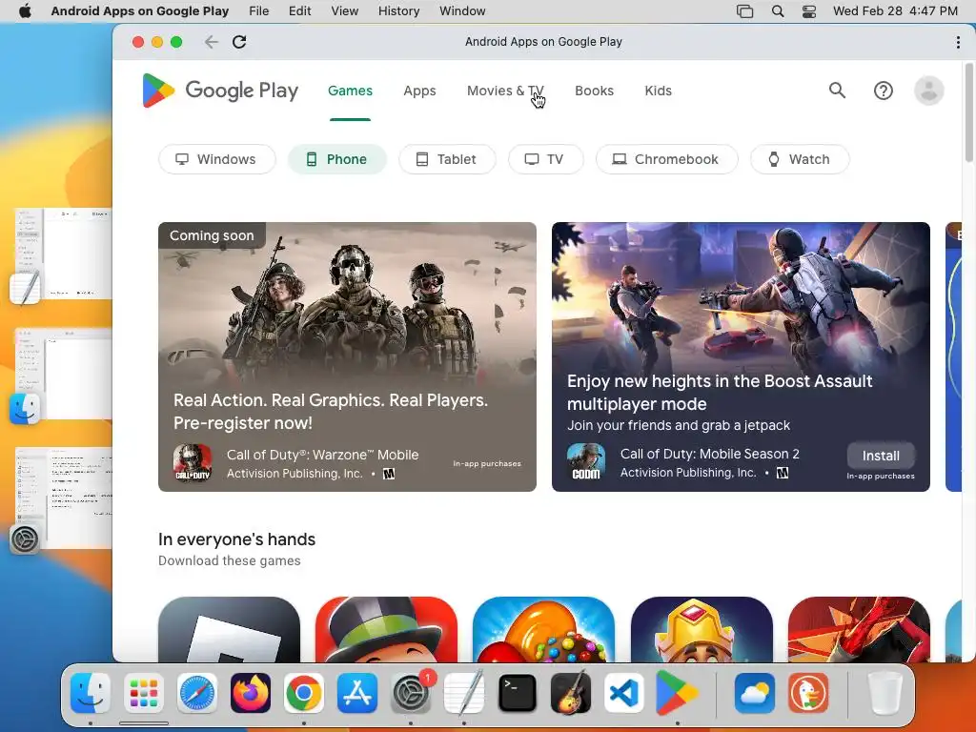Launch Firefox from the Dock

(251, 693)
